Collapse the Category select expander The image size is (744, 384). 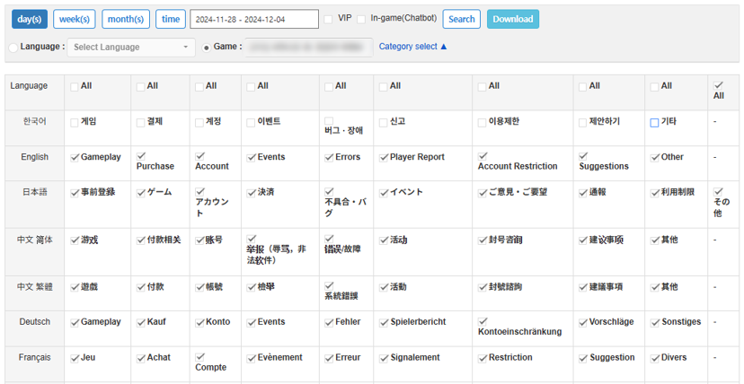click(x=412, y=47)
